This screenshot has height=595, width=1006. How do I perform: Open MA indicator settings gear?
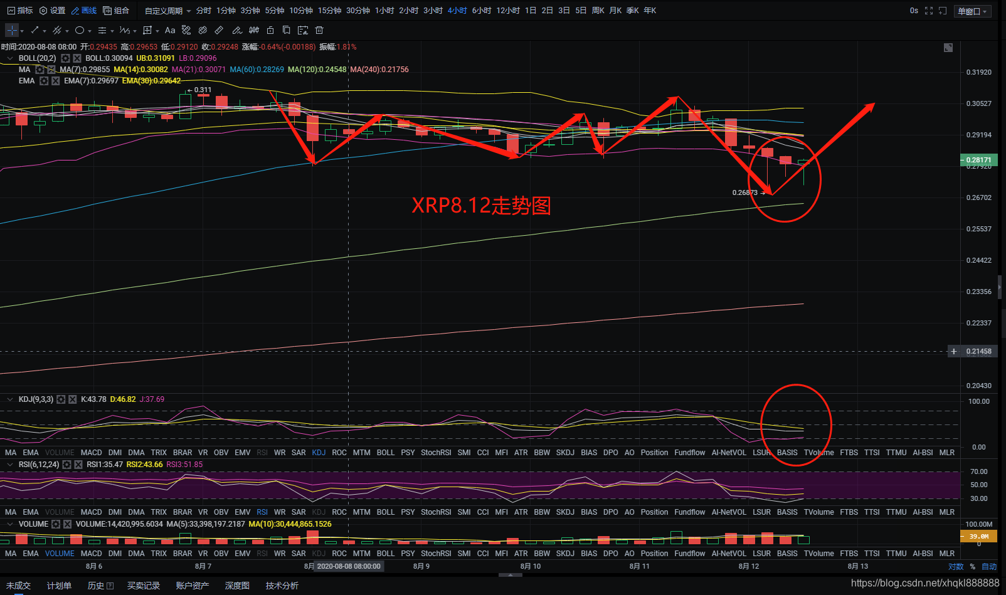click(x=40, y=70)
